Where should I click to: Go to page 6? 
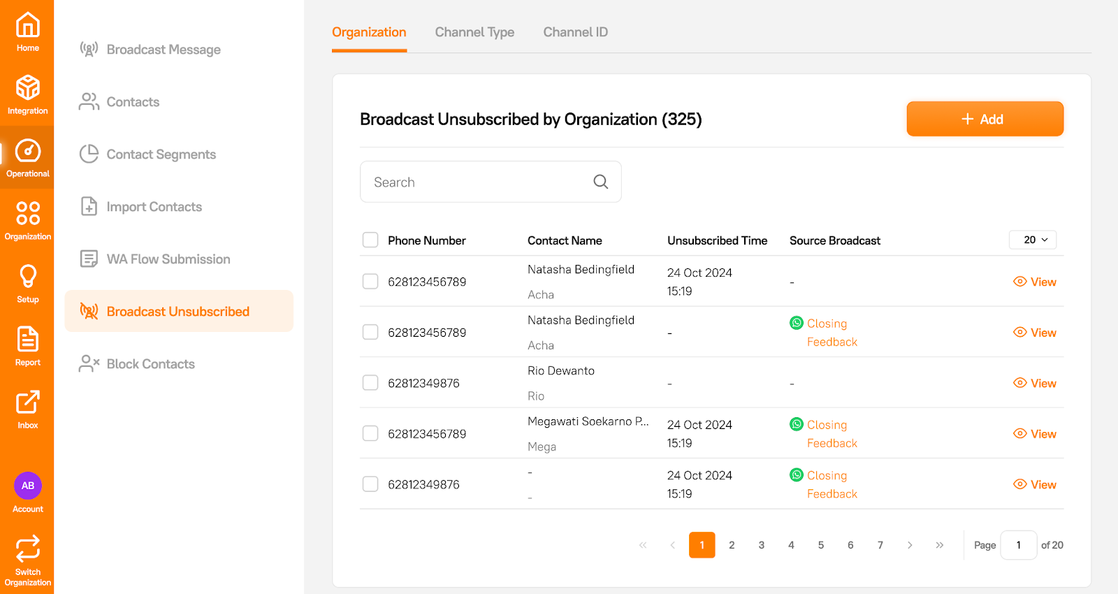click(x=850, y=545)
